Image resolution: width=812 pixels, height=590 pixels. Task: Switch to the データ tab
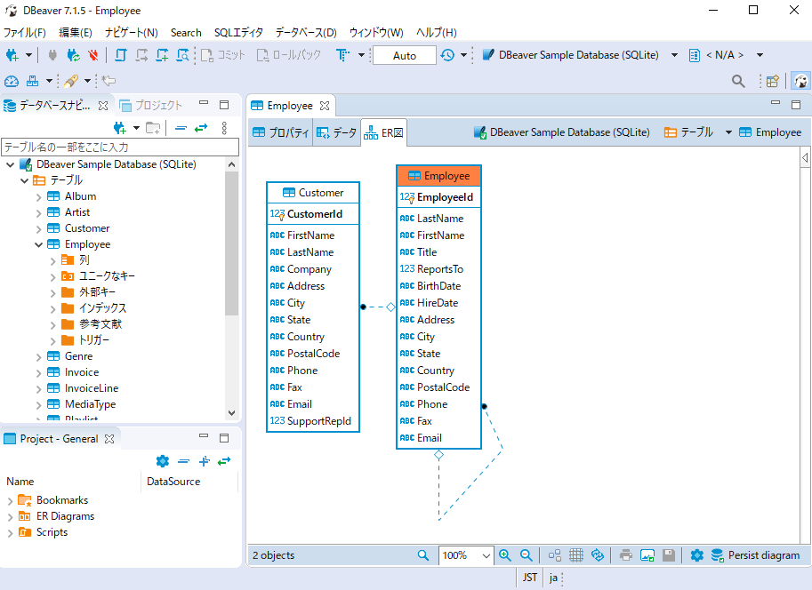point(336,132)
